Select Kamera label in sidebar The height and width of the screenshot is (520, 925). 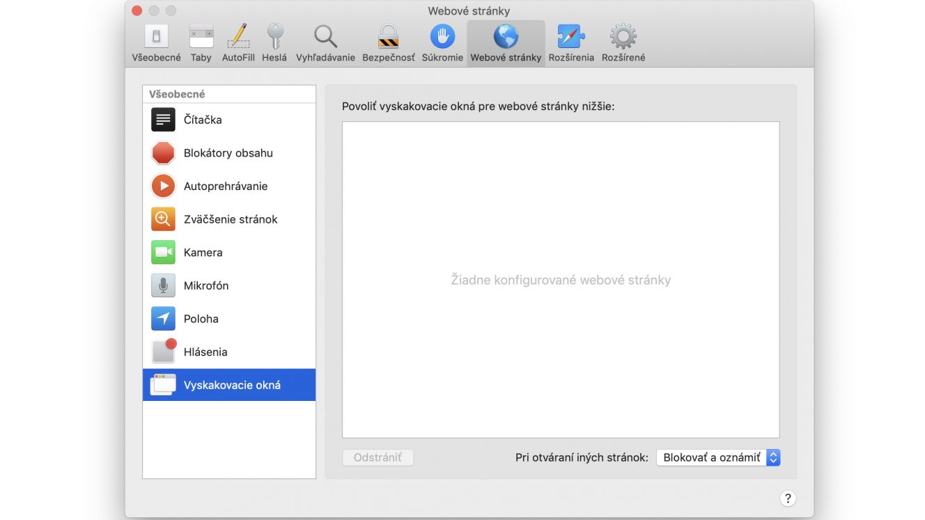(x=203, y=252)
